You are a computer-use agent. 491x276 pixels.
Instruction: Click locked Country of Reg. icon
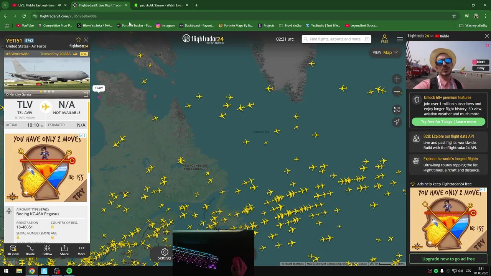[53, 227]
